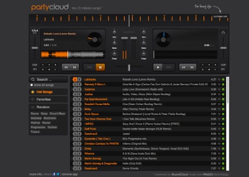
Task: Rewind the right deck track
Action: tap(184, 67)
